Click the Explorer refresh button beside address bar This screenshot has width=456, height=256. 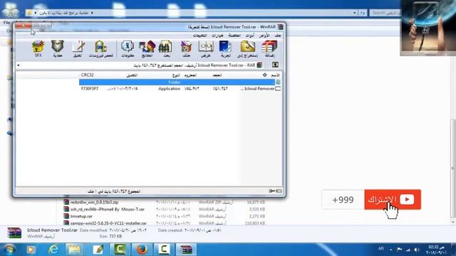[363, 13]
